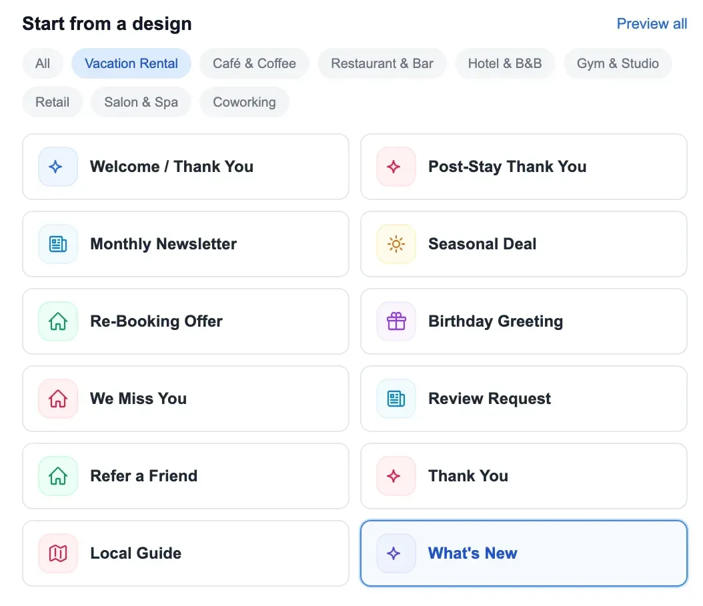Click the Post-Stay Thank You label
The height and width of the screenshot is (606, 703).
[x=507, y=167]
